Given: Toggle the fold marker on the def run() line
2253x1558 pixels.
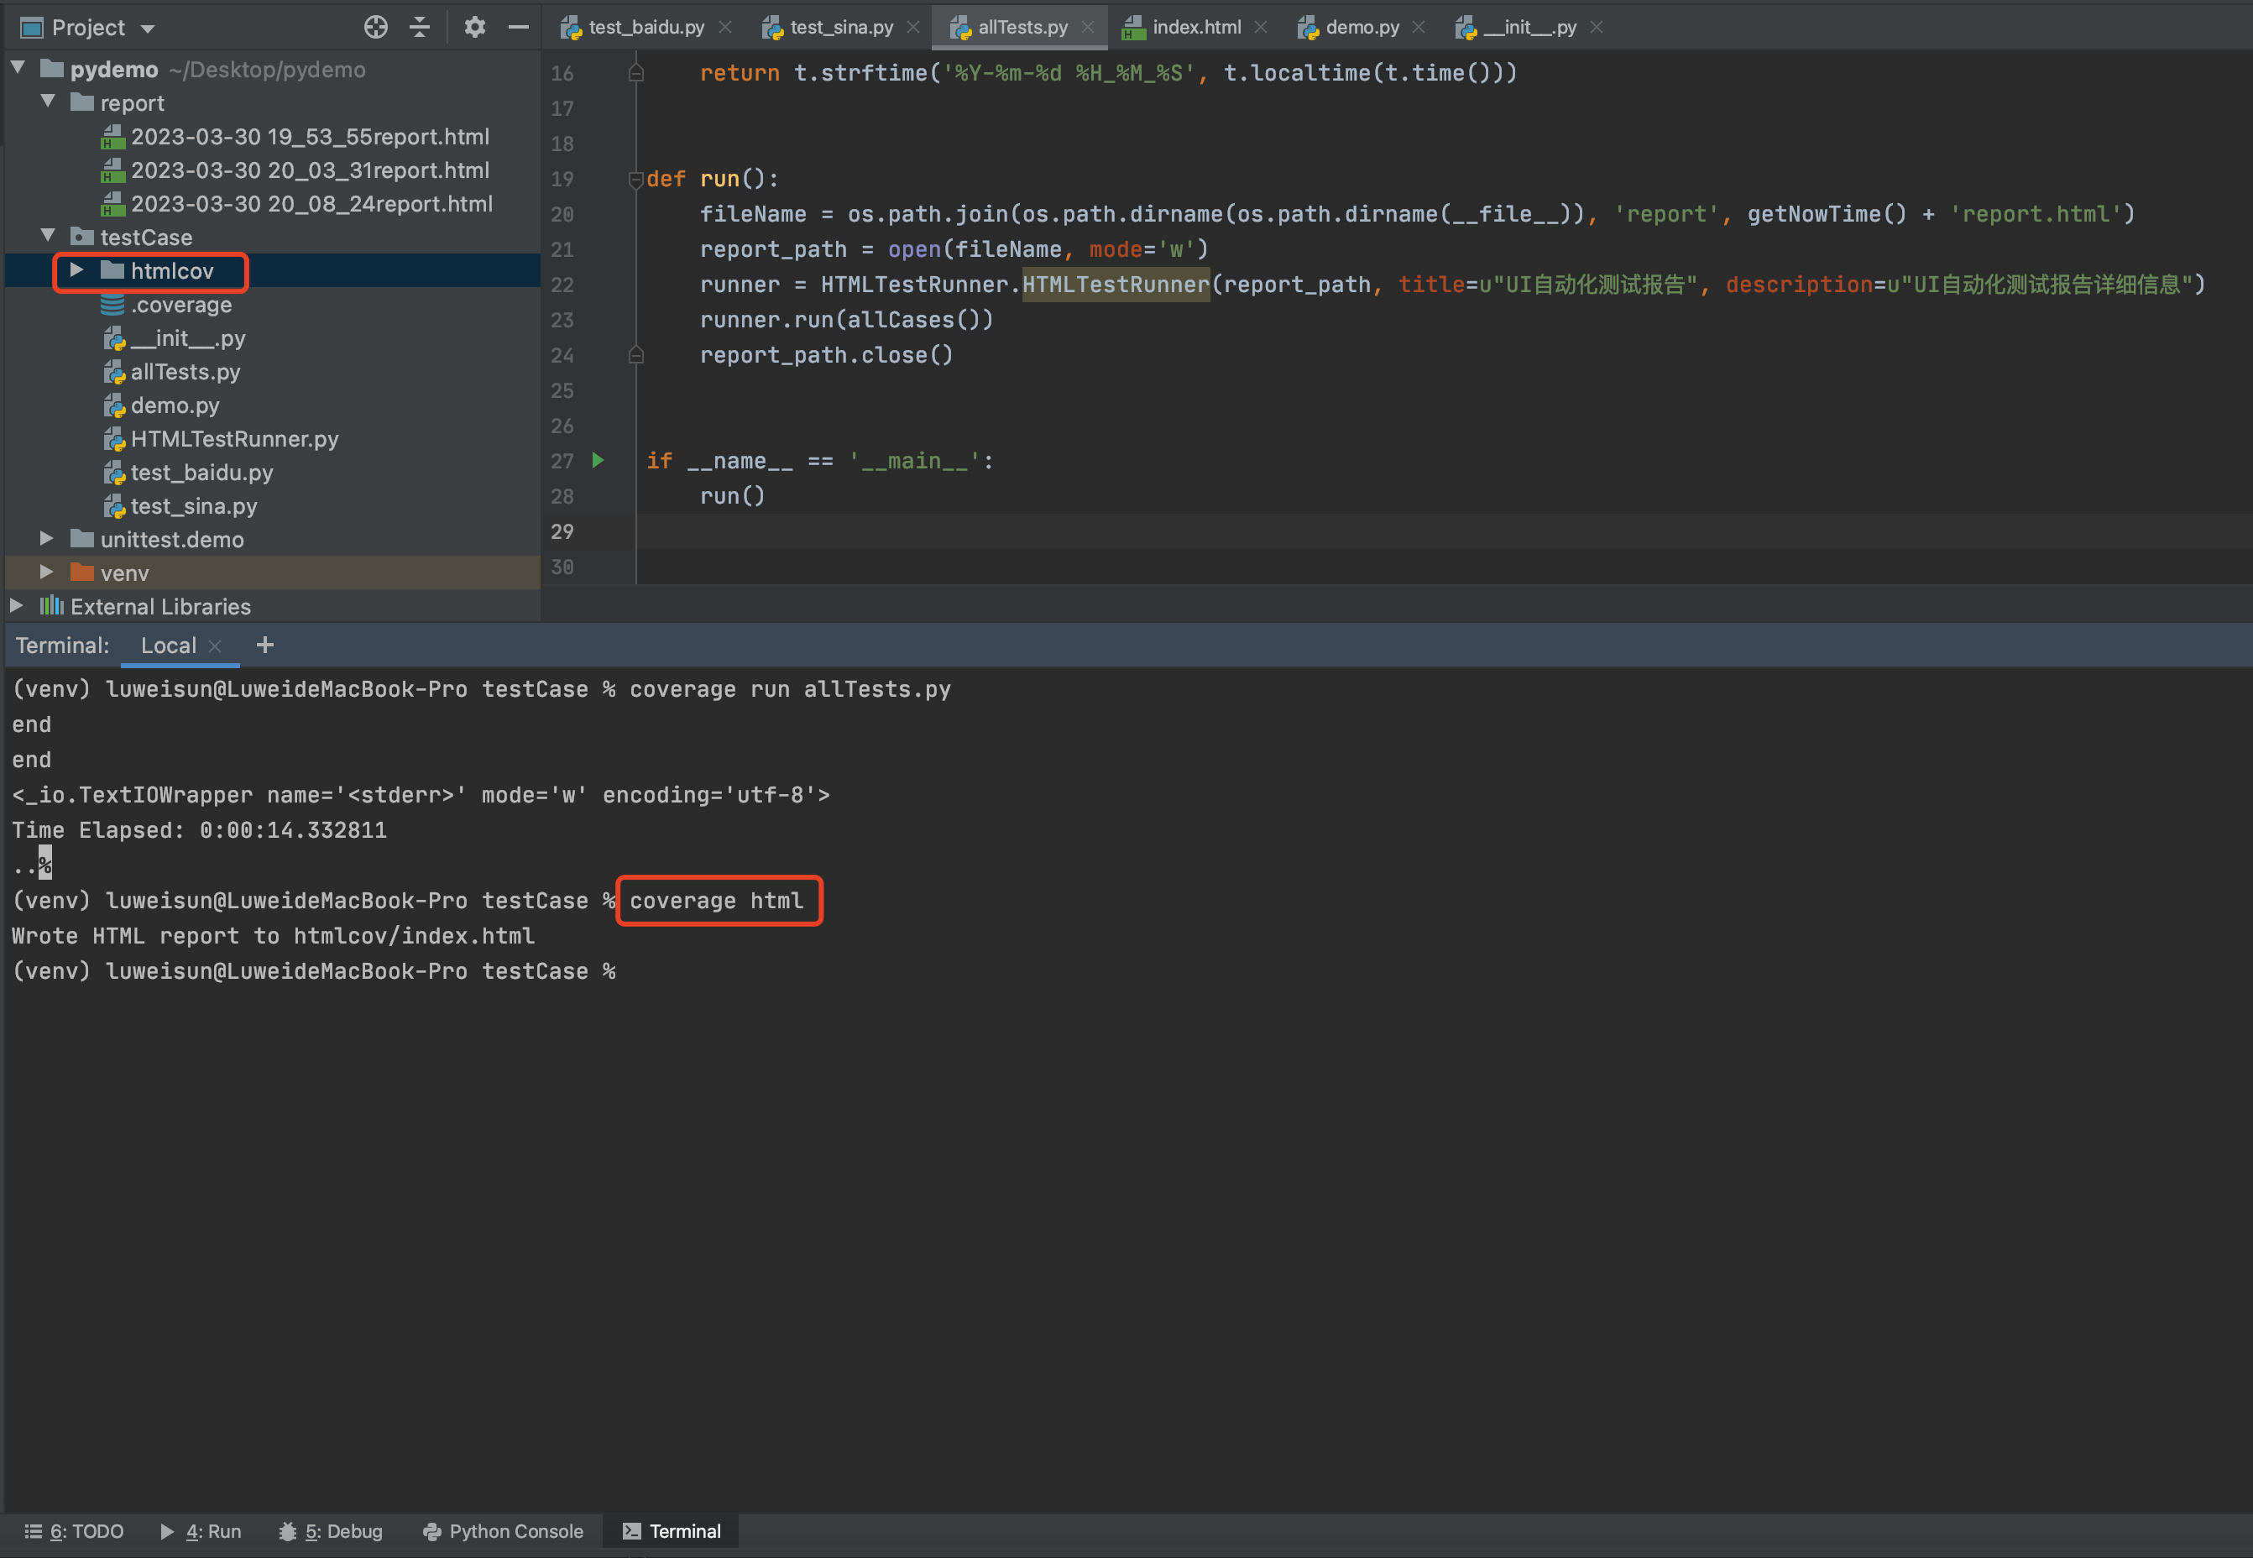Looking at the screenshot, I should point(635,179).
